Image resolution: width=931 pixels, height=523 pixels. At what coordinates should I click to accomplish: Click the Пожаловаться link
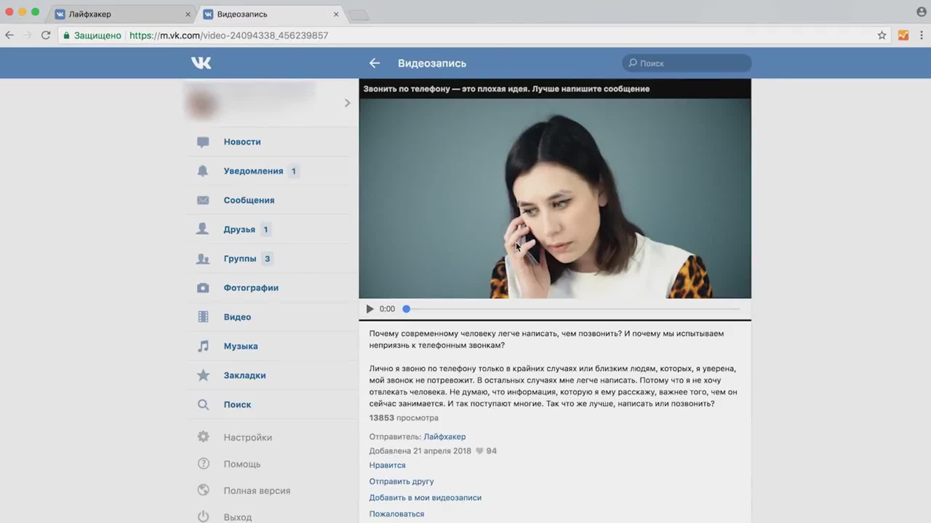(396, 514)
